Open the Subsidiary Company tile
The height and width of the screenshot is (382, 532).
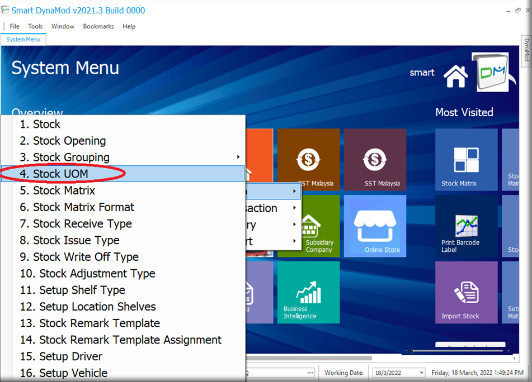click(313, 226)
